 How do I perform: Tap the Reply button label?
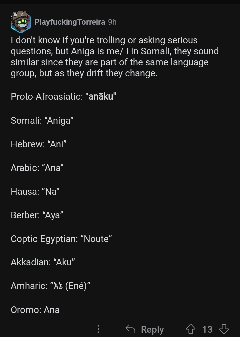[152, 329]
